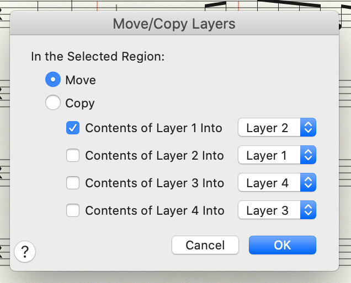The width and height of the screenshot is (351, 283).
Task: Click the Contents of Layer 1 Into label
Action: 153,128
